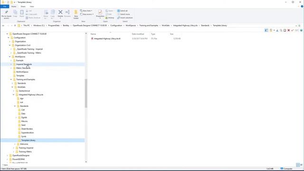Click Bentley in address breadcrumb

66,25
